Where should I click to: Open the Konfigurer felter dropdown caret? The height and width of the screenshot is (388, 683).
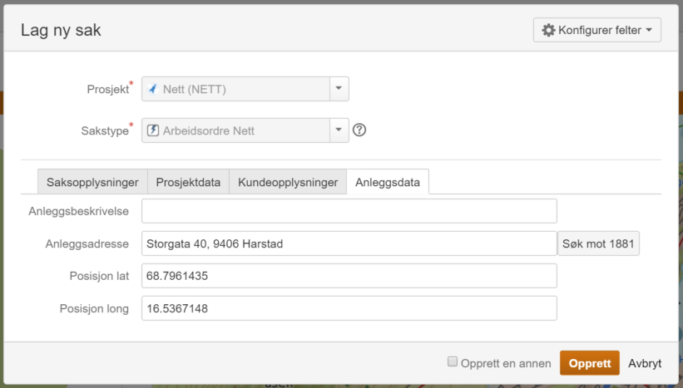650,30
